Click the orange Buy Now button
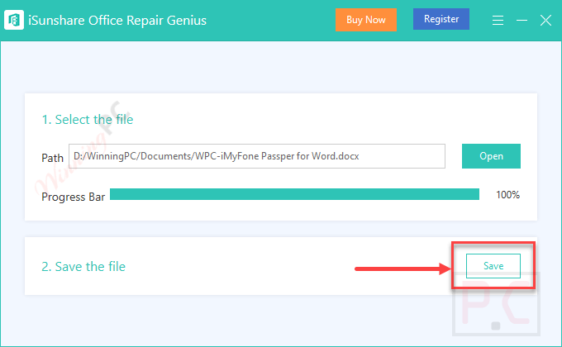This screenshot has width=562, height=347. 366,20
